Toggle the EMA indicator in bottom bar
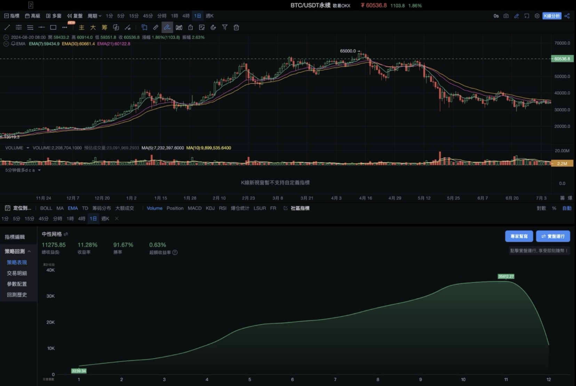Viewport: 576px width, 386px height. tap(73, 208)
